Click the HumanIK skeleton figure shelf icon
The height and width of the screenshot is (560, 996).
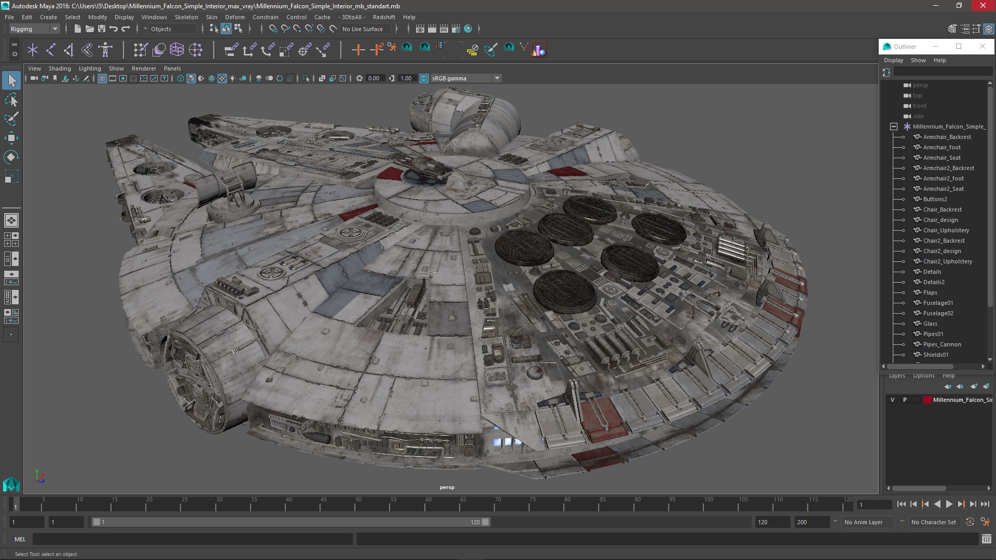[105, 50]
